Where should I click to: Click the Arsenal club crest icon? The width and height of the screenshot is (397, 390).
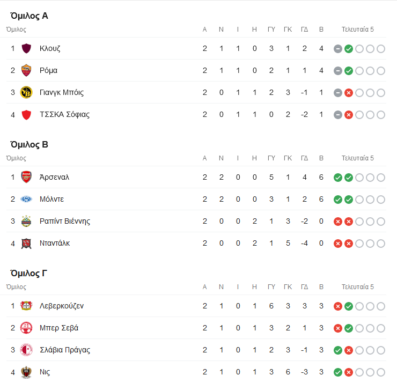[26, 177]
